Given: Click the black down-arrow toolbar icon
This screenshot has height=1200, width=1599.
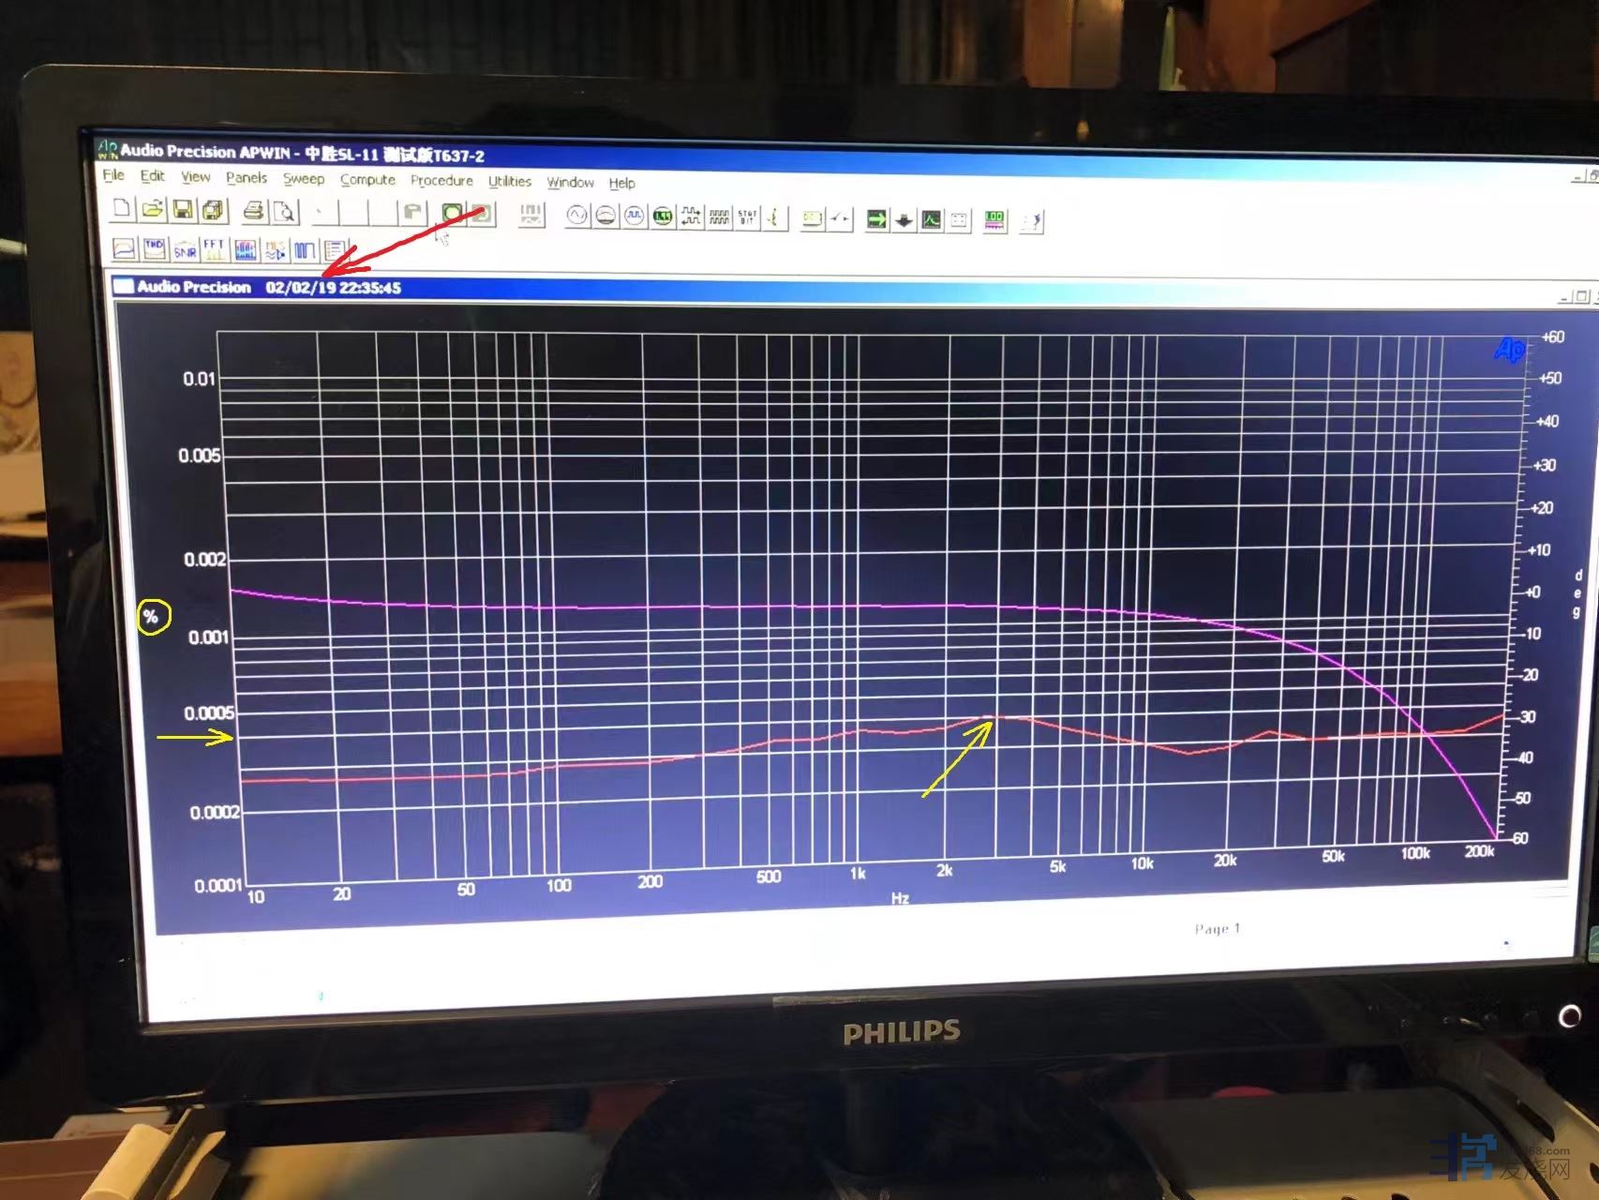Looking at the screenshot, I should pyautogui.click(x=904, y=221).
